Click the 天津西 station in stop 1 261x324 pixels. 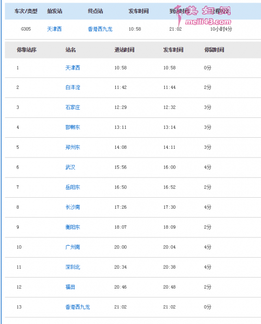(x=73, y=68)
